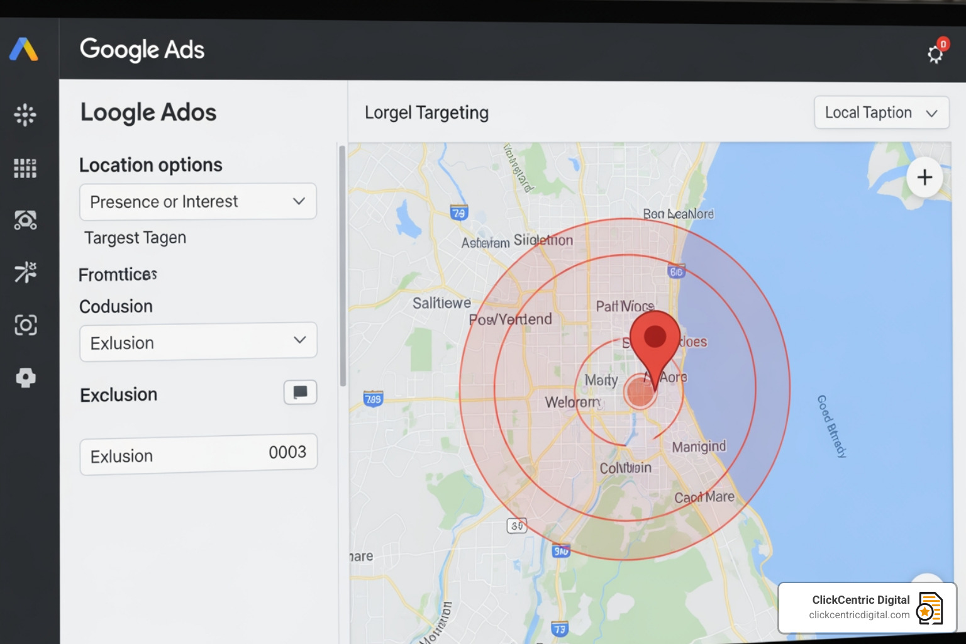Select the Fromttices label
Viewport: 966px width, 644px height.
tap(118, 275)
